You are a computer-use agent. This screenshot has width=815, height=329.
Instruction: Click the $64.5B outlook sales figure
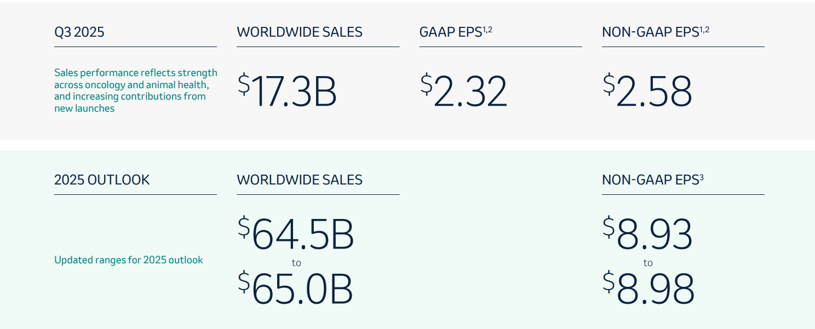coord(296,234)
